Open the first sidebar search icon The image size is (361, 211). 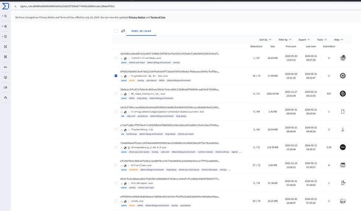coord(6,16)
